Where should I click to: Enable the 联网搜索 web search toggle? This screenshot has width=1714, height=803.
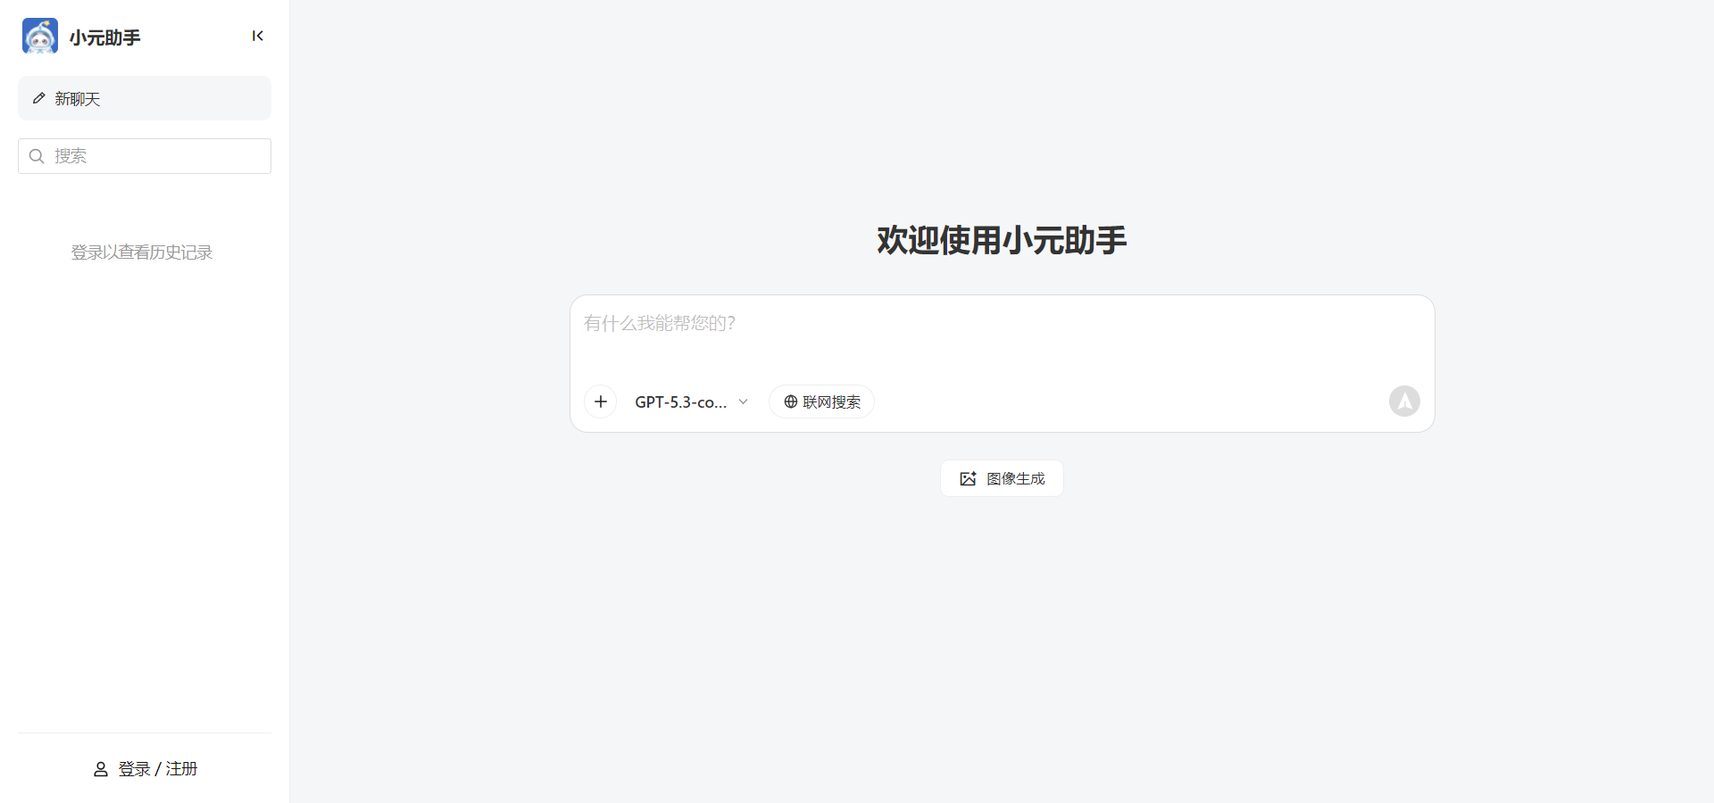coord(821,401)
